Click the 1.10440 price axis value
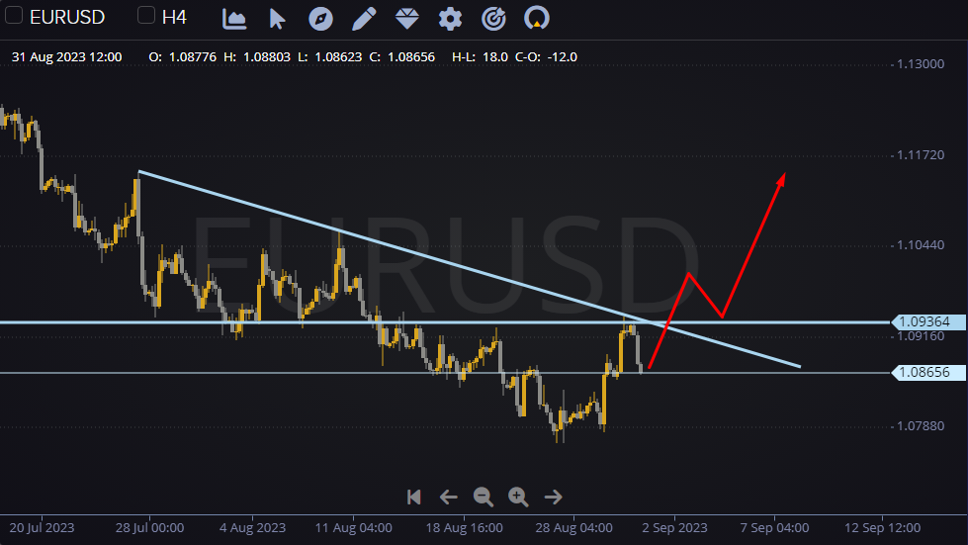Viewport: 968px width, 545px height. [921, 245]
